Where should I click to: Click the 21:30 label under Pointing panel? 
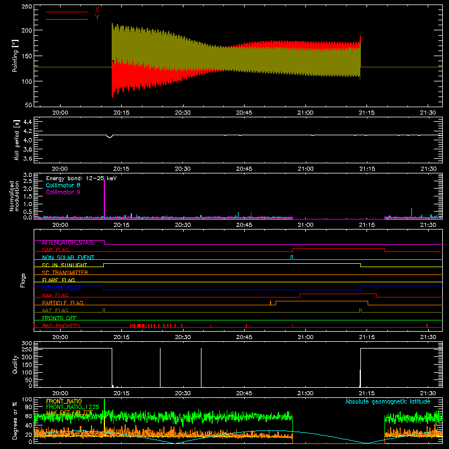click(x=428, y=113)
